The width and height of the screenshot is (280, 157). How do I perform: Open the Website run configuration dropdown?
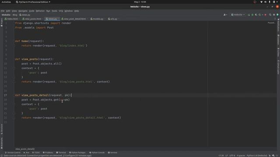(238, 15)
